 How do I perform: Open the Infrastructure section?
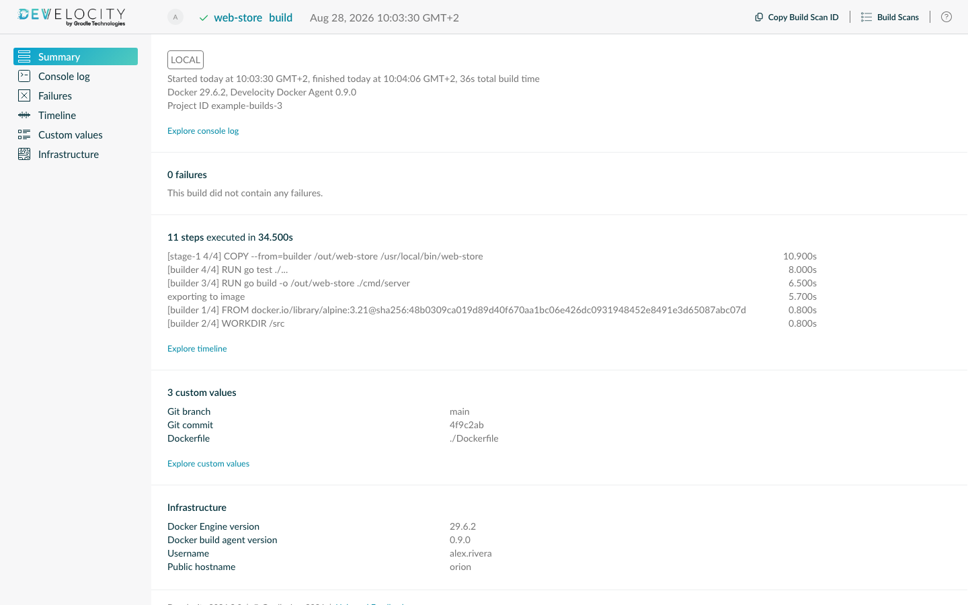pos(75,154)
